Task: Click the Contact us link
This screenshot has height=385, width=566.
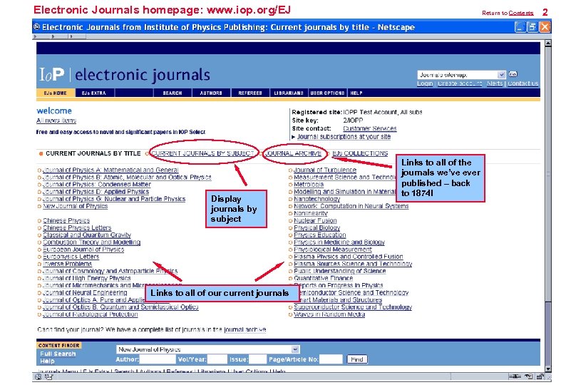Action: click(x=523, y=83)
